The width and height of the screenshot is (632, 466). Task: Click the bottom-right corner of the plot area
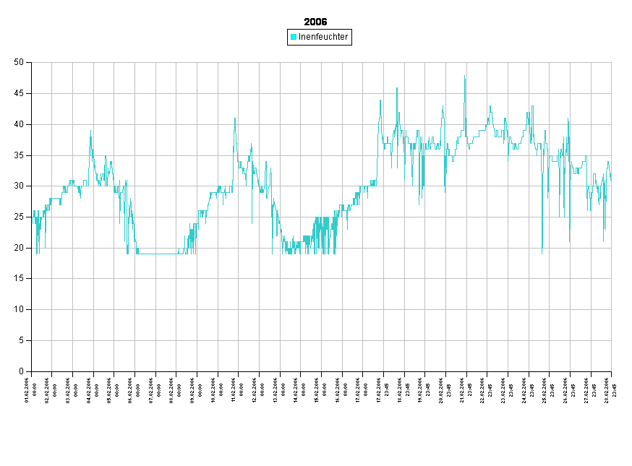611,371
